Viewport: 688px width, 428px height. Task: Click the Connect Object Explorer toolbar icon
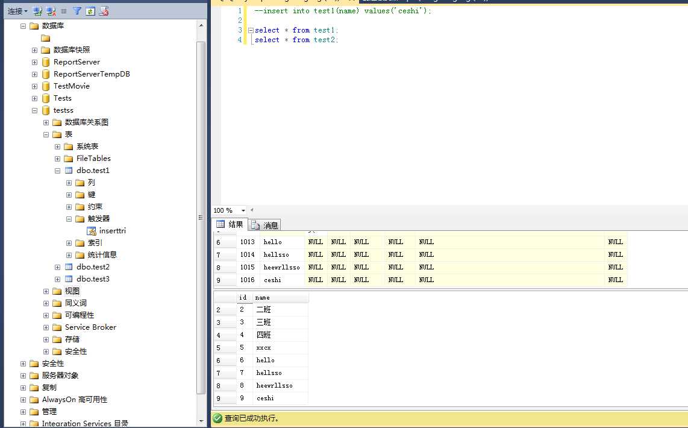pyautogui.click(x=38, y=11)
